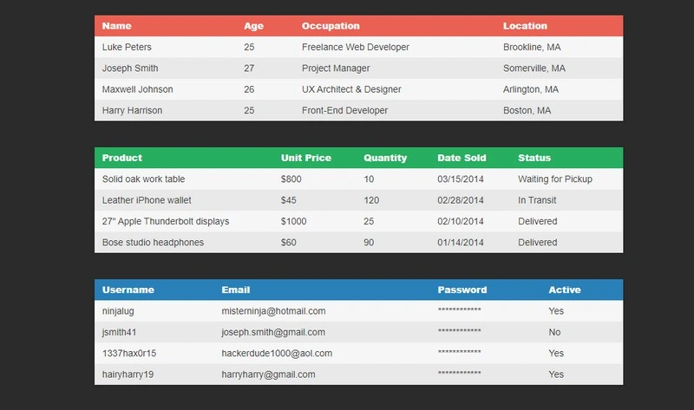Viewport: 694px width, 410px height.
Task: Select the Joseph Smith name cell
Action: point(130,68)
